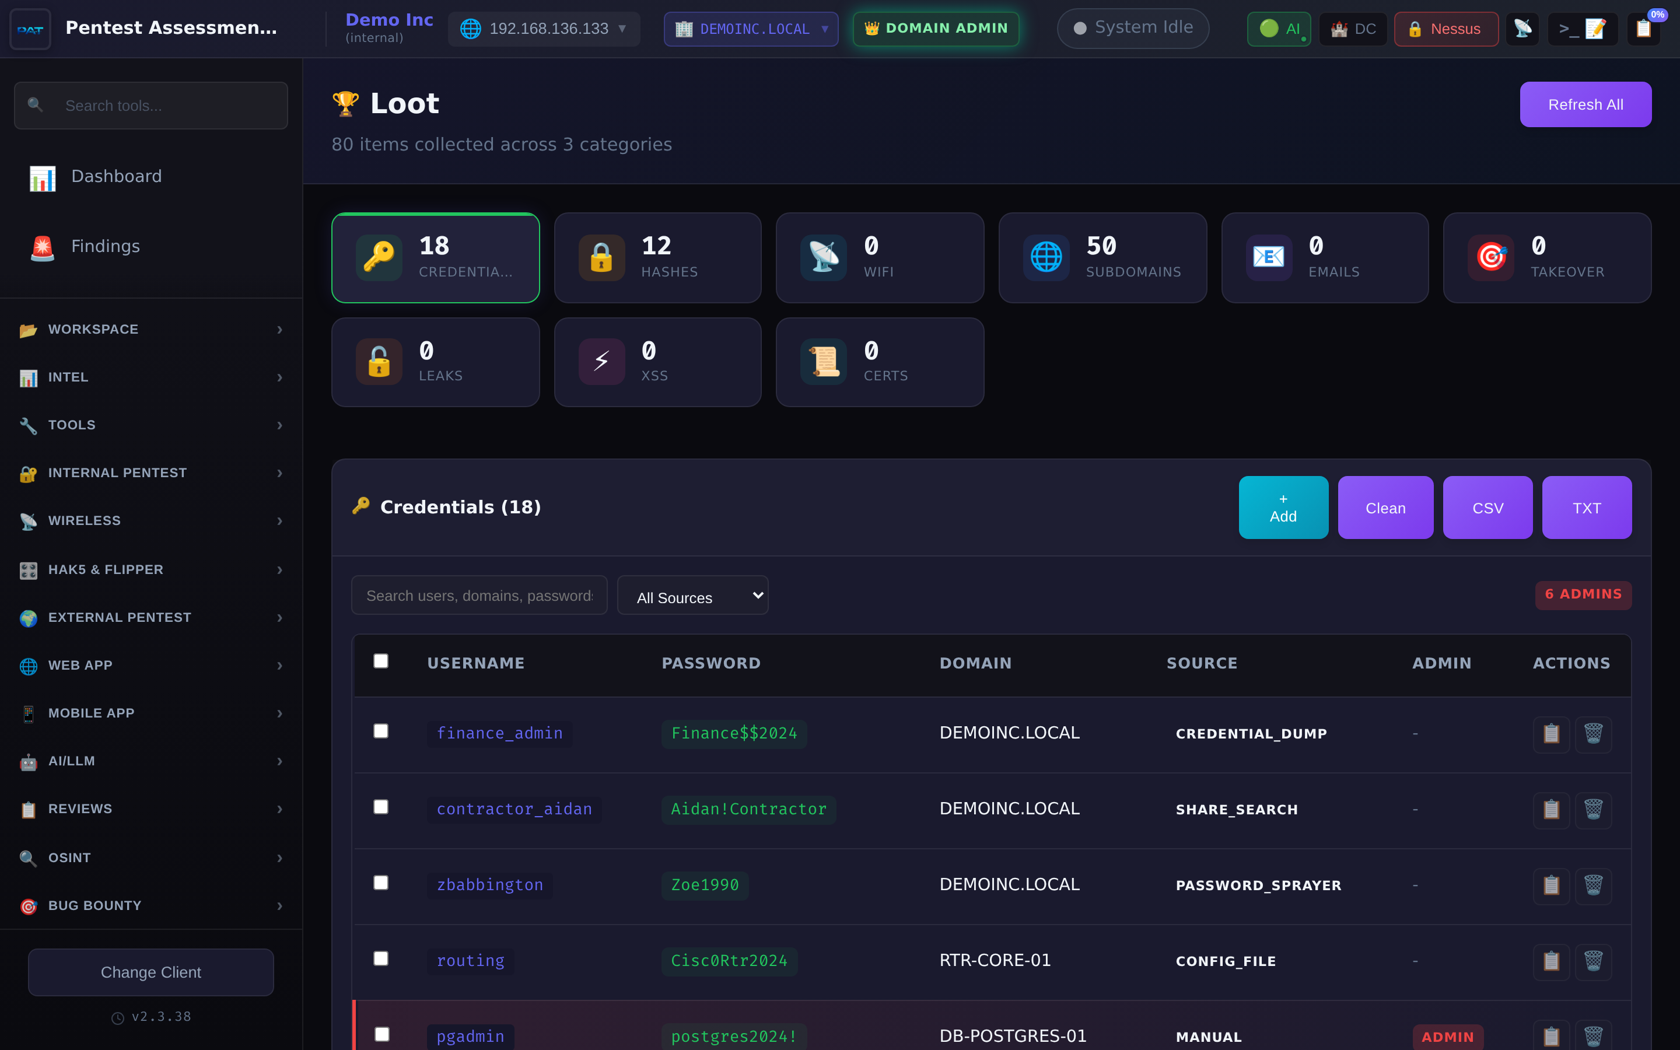The image size is (1680, 1050).
Task: Open the AI assistant panel
Action: [1278, 29]
